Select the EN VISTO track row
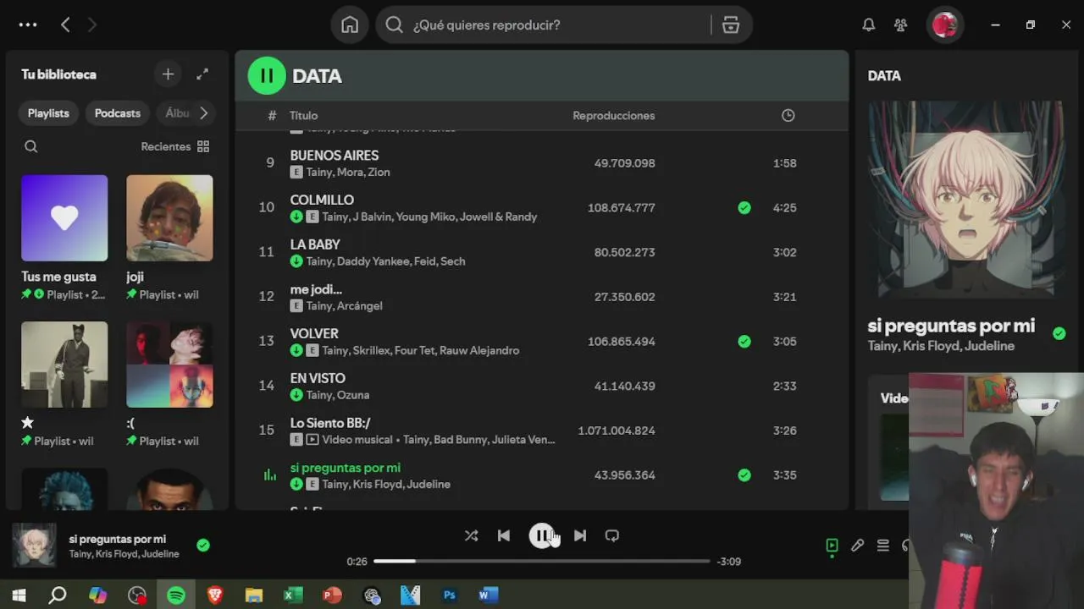 pos(542,386)
